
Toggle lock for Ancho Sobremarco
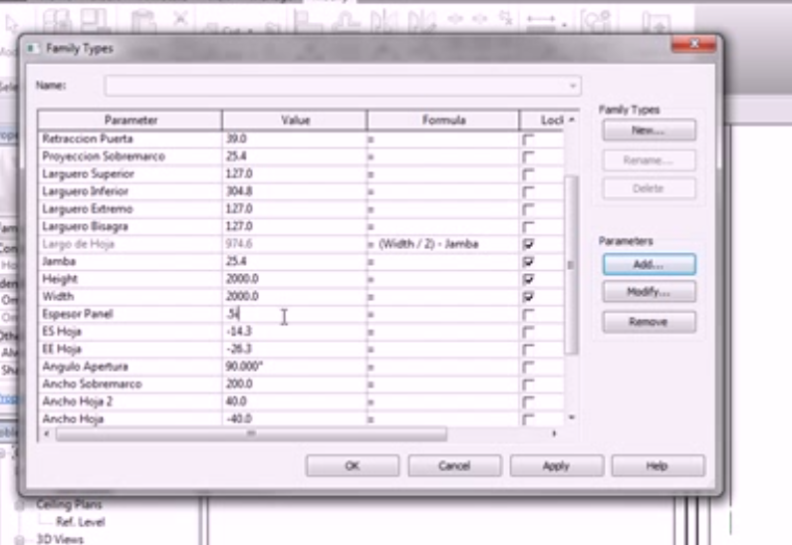click(528, 385)
